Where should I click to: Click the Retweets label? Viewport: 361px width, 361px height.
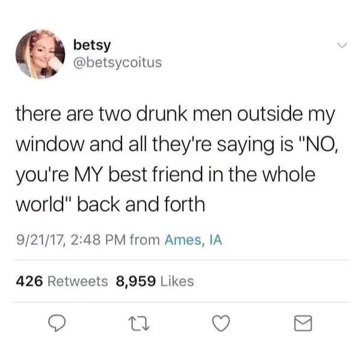pyautogui.click(x=78, y=282)
